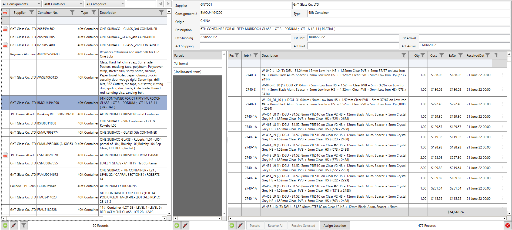This screenshot has height=230, width=512.
Task: Click the red close icon at bottom right
Action: click(x=507, y=225)
